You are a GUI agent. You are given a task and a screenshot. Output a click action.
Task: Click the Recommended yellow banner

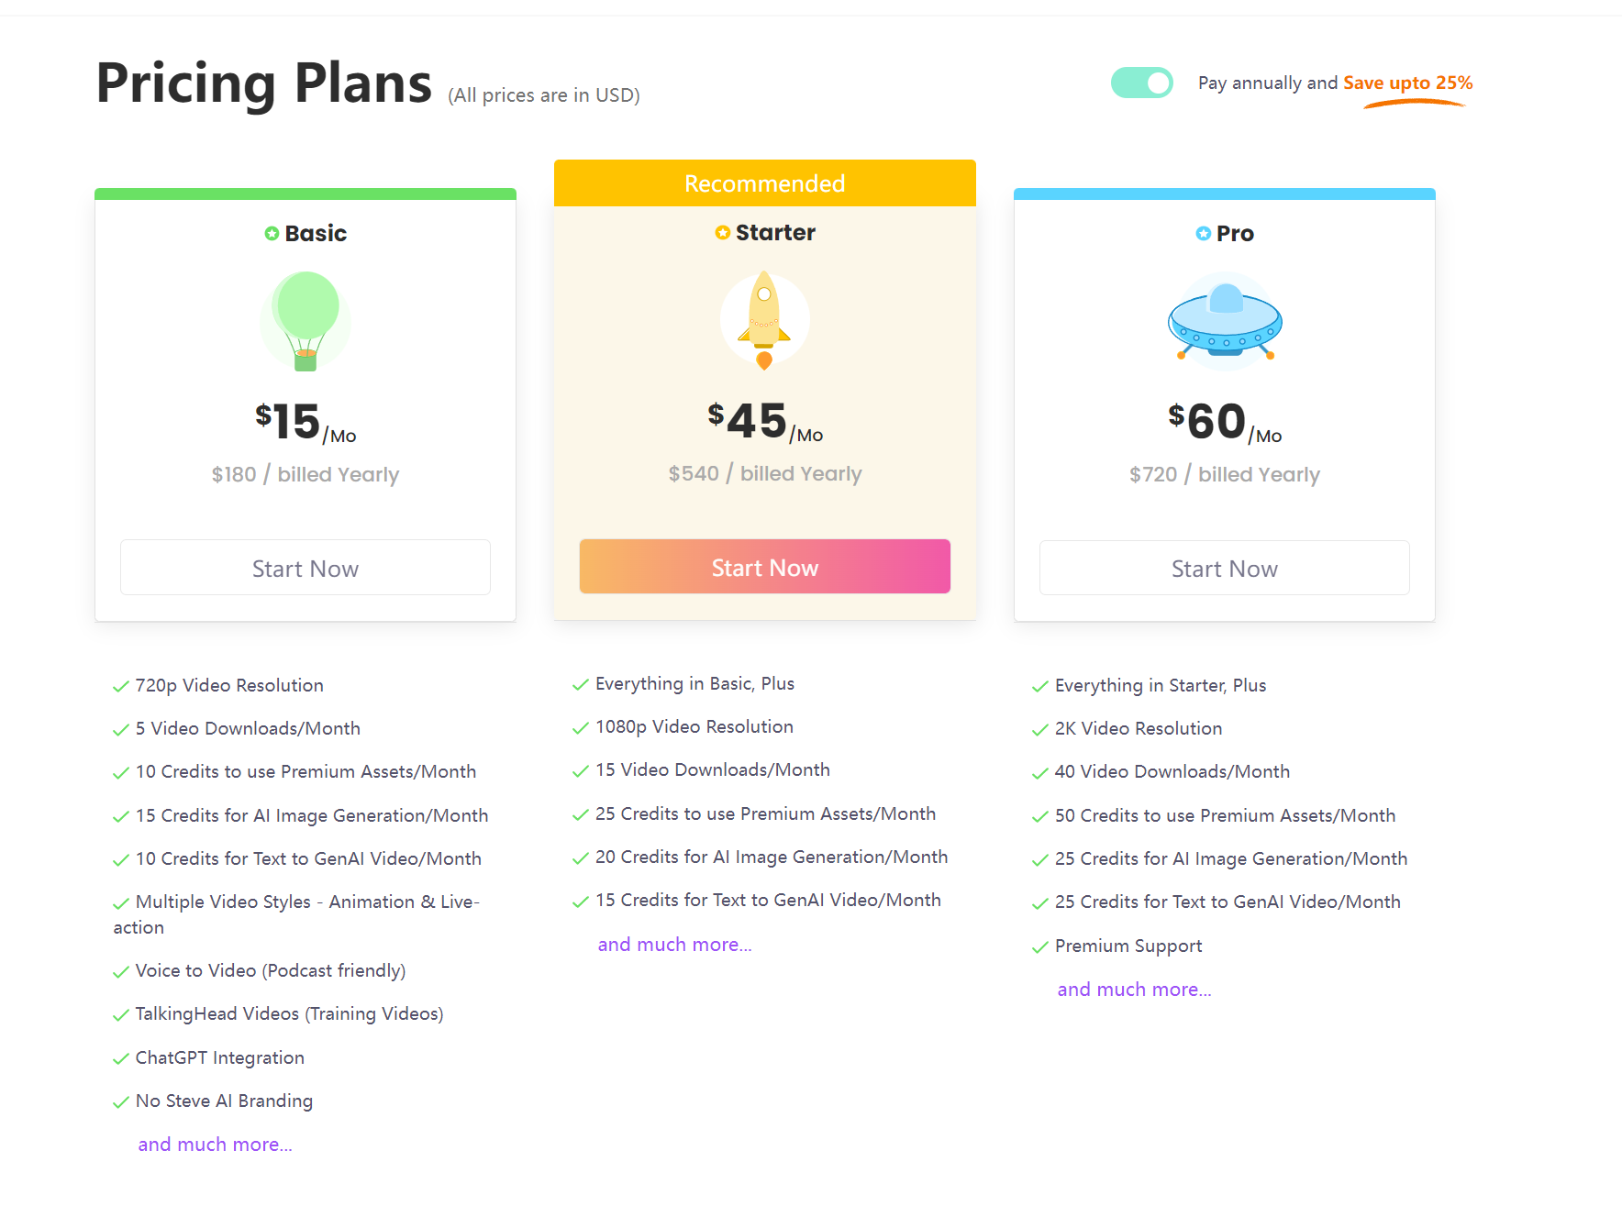[764, 183]
